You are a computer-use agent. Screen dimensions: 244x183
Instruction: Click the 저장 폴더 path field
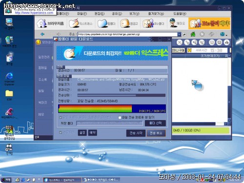coord(109,123)
